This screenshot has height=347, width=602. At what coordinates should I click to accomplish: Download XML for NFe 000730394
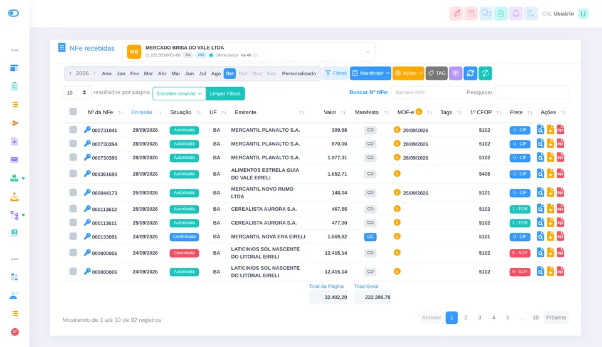550,144
